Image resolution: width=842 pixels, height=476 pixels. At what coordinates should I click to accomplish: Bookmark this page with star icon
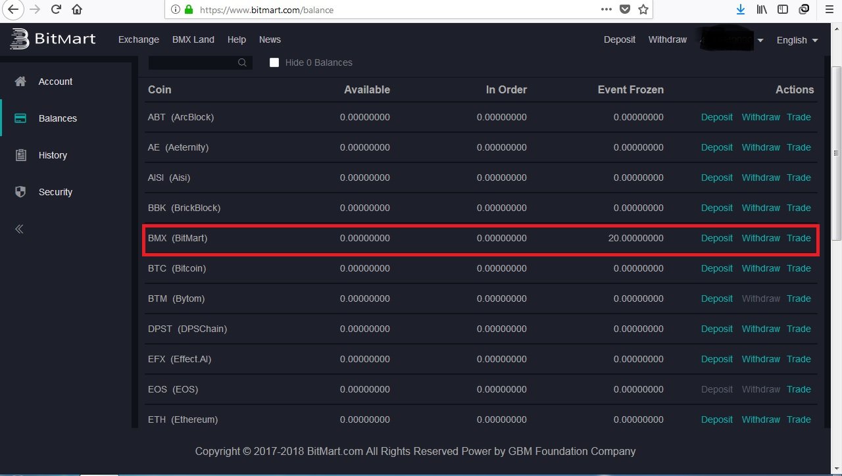click(x=643, y=10)
